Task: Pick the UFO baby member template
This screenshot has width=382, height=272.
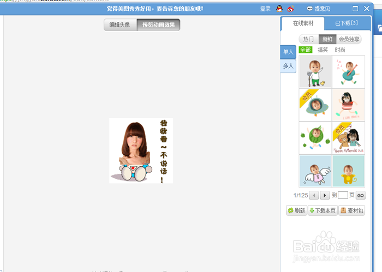Action: point(315,105)
